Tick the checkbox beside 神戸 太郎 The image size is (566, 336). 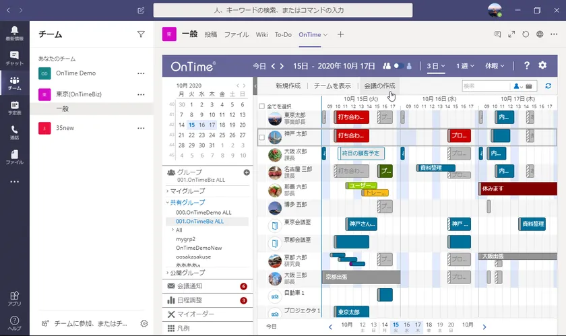coord(261,137)
